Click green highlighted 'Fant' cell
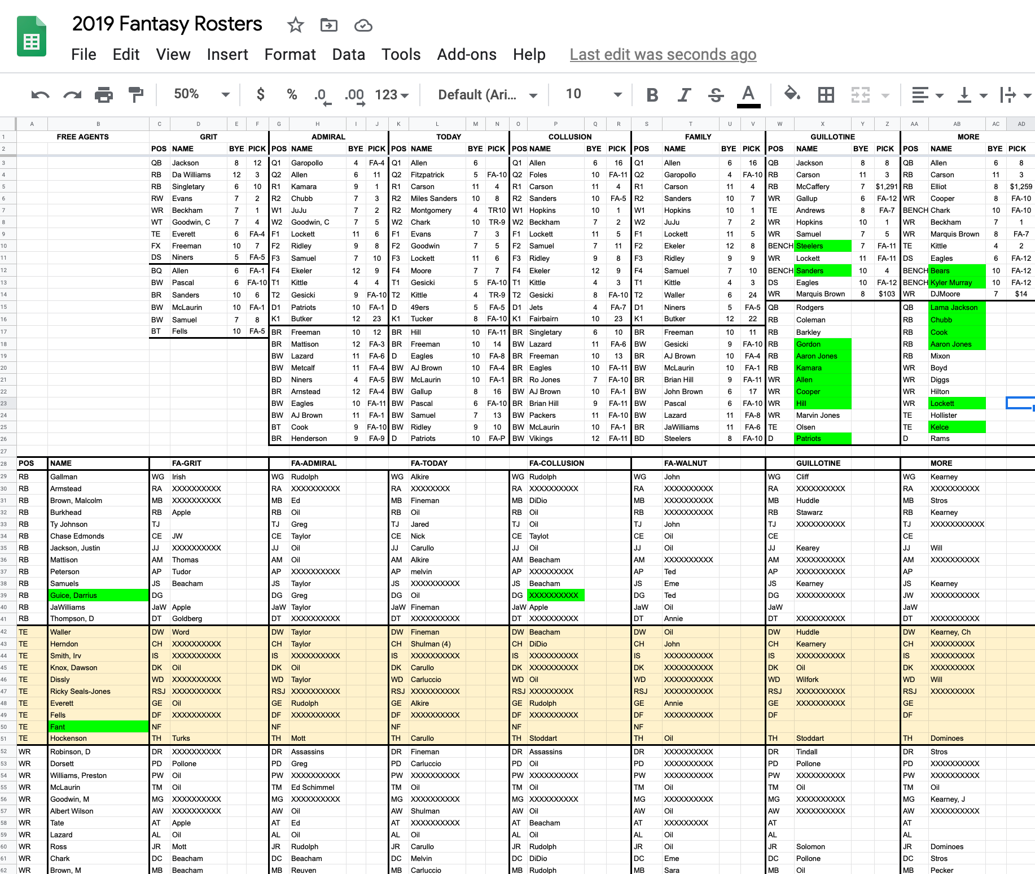The width and height of the screenshot is (1035, 874). (98, 727)
